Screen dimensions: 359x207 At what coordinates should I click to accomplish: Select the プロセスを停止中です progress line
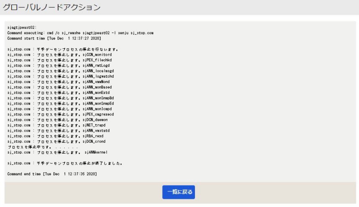pos(43,147)
